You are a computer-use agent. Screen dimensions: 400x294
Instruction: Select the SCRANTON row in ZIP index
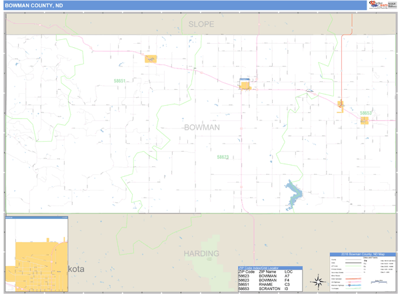[269, 289]
